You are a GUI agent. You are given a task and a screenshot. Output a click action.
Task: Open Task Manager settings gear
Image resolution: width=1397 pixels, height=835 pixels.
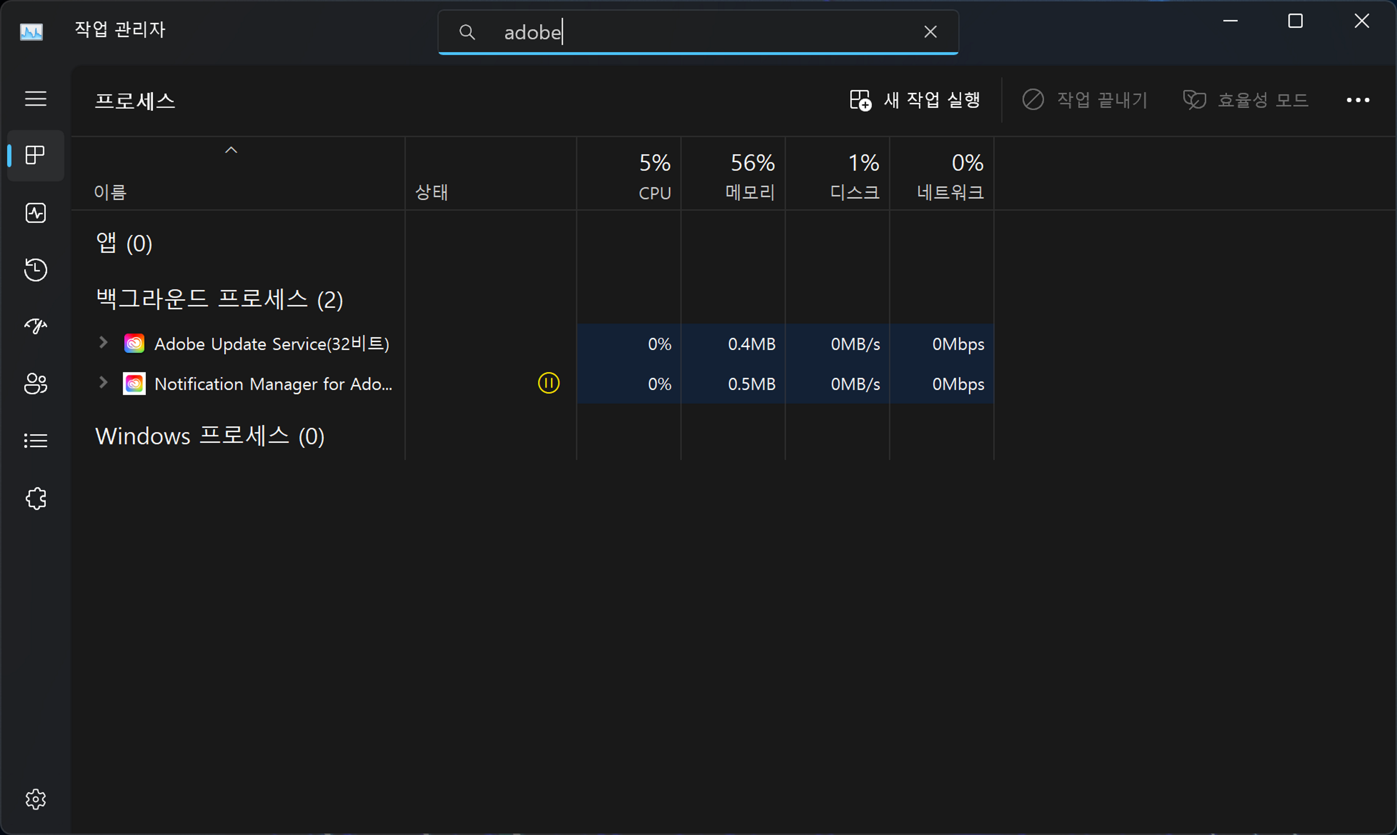coord(35,799)
